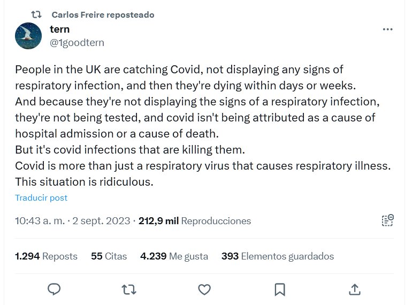The image size is (412, 305).
Task: Repost this tweet using the retweet icon
Action: (129, 289)
